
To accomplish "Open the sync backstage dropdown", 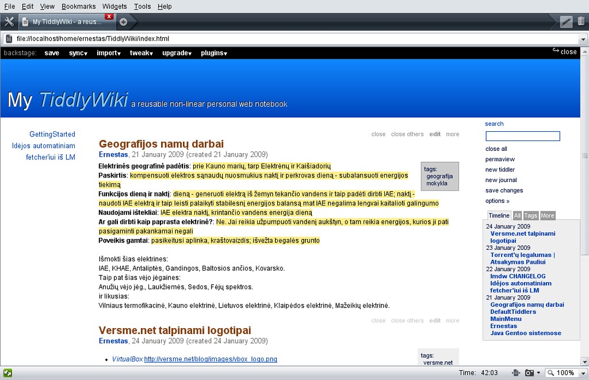I will (78, 53).
